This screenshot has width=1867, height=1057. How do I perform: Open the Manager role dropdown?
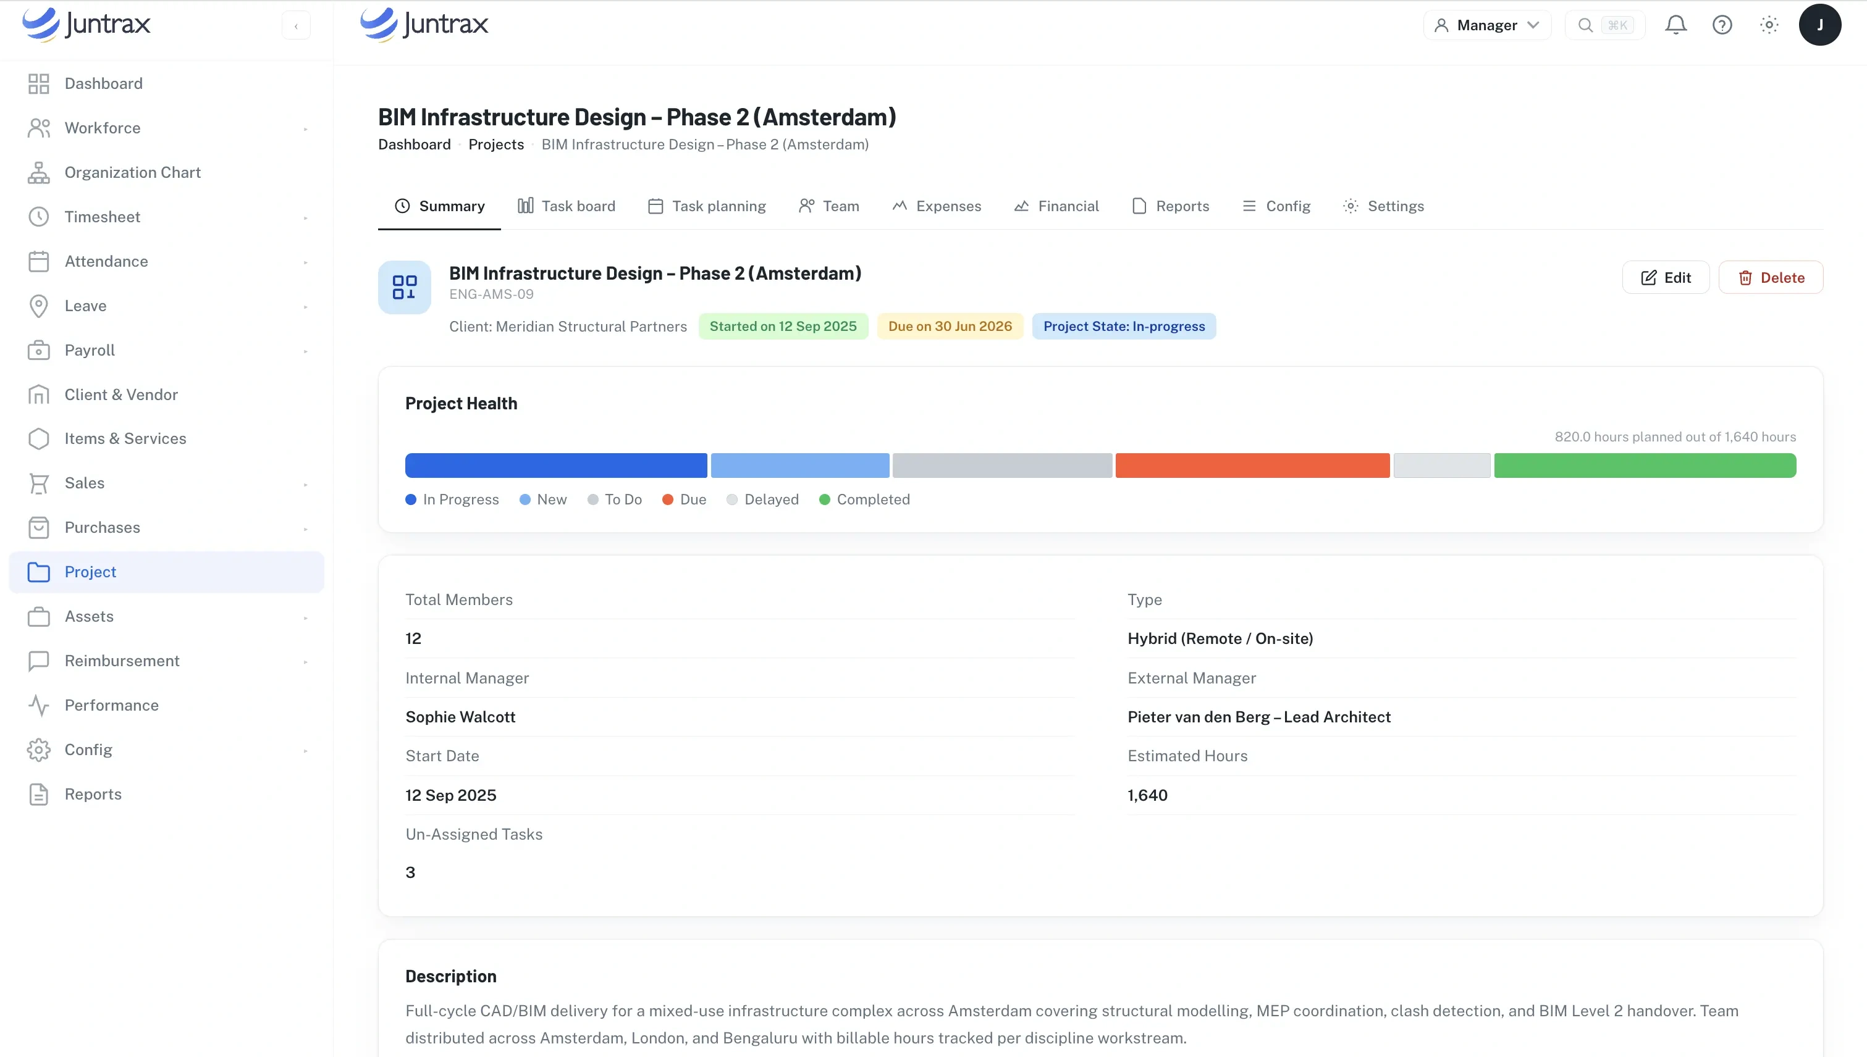[1486, 25]
